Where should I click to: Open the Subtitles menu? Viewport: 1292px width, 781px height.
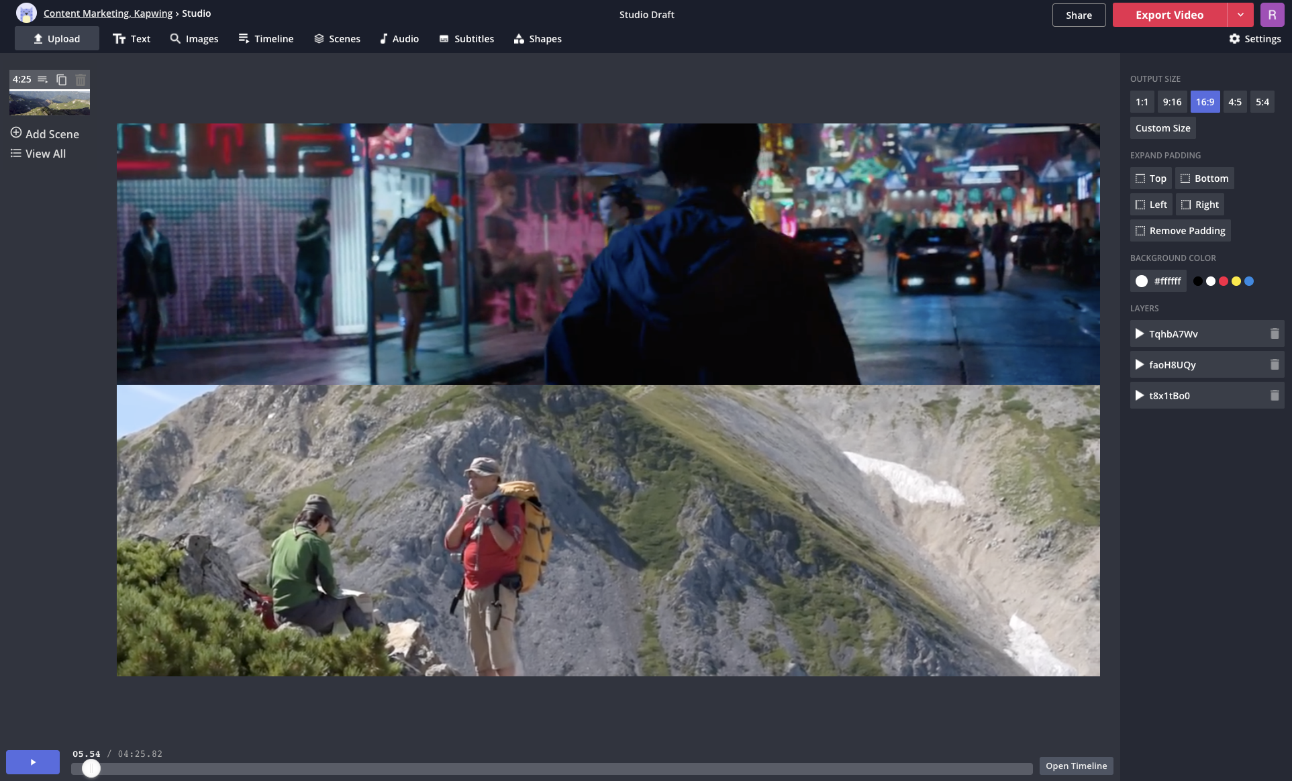pyautogui.click(x=466, y=39)
